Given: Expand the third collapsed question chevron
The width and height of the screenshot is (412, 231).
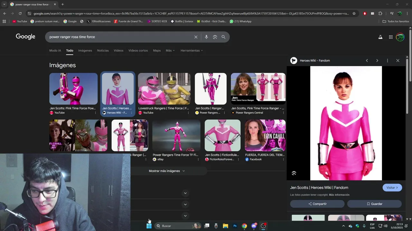Looking at the screenshot, I should tap(185, 216).
